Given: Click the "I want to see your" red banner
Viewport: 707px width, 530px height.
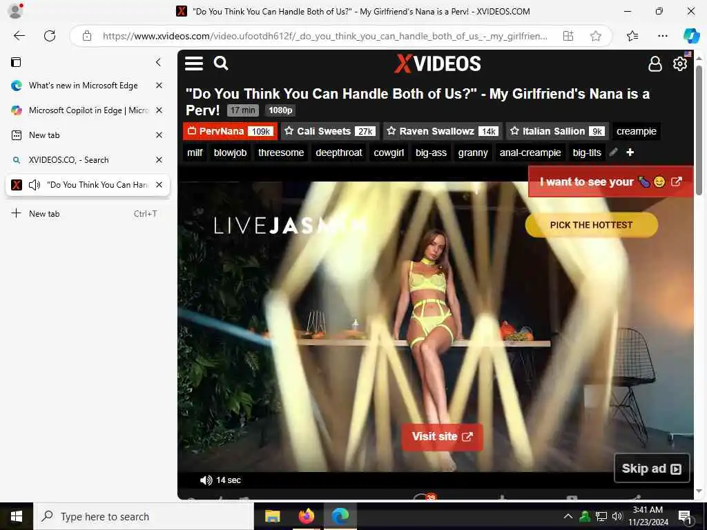Looking at the screenshot, I should (610, 181).
